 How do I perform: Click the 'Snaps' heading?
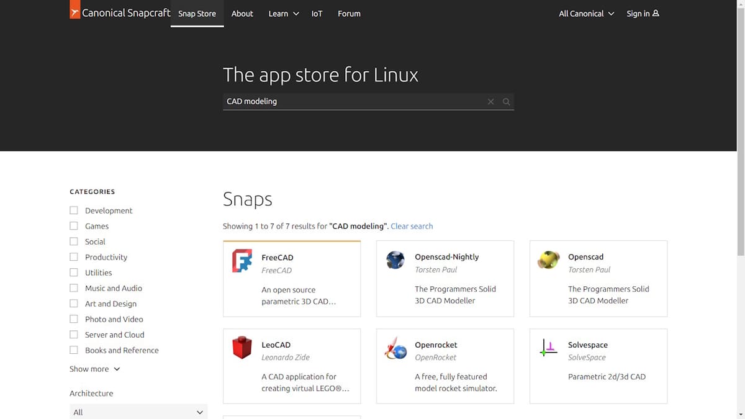coord(247,199)
